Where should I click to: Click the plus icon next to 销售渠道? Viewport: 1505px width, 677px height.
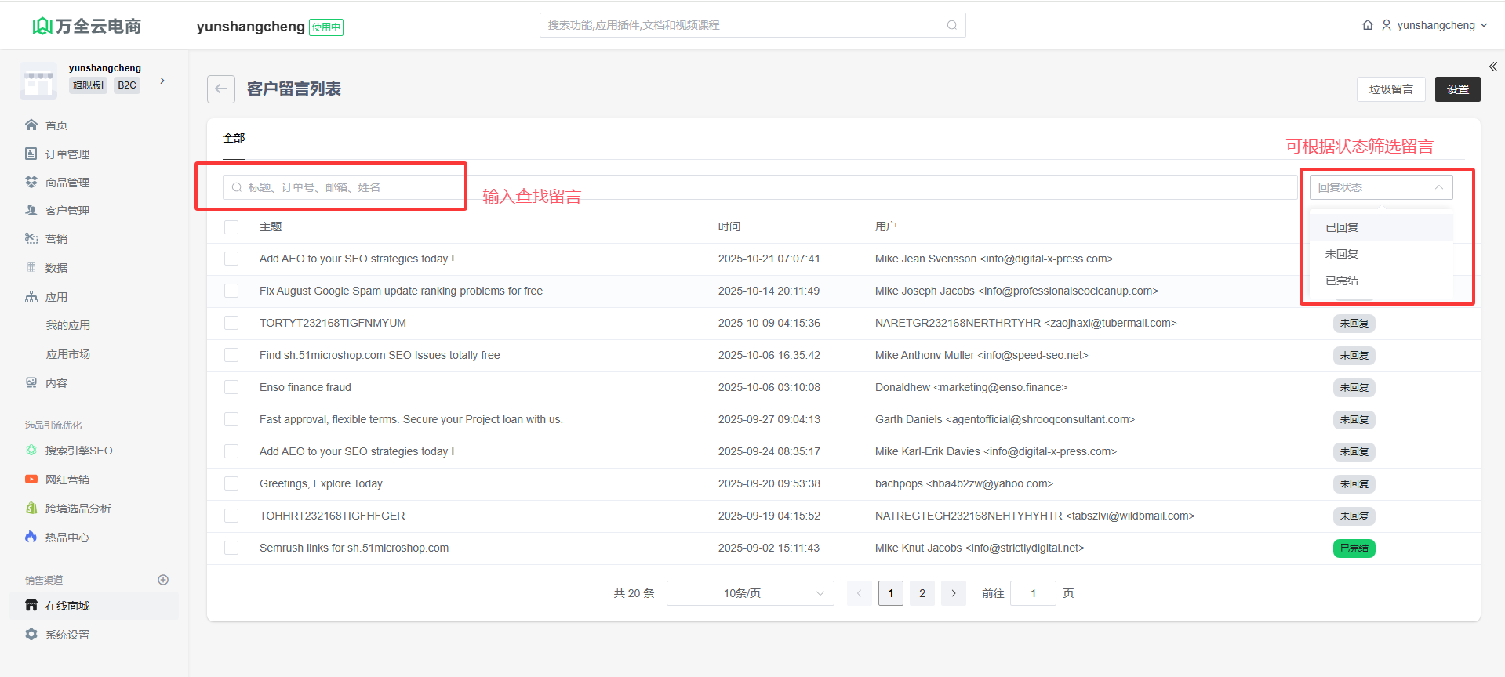coord(163,580)
